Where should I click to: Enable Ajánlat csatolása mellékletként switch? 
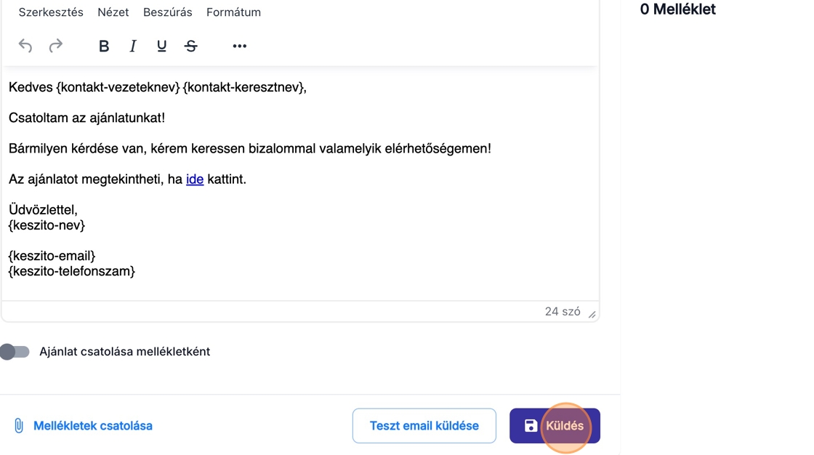[15, 352]
